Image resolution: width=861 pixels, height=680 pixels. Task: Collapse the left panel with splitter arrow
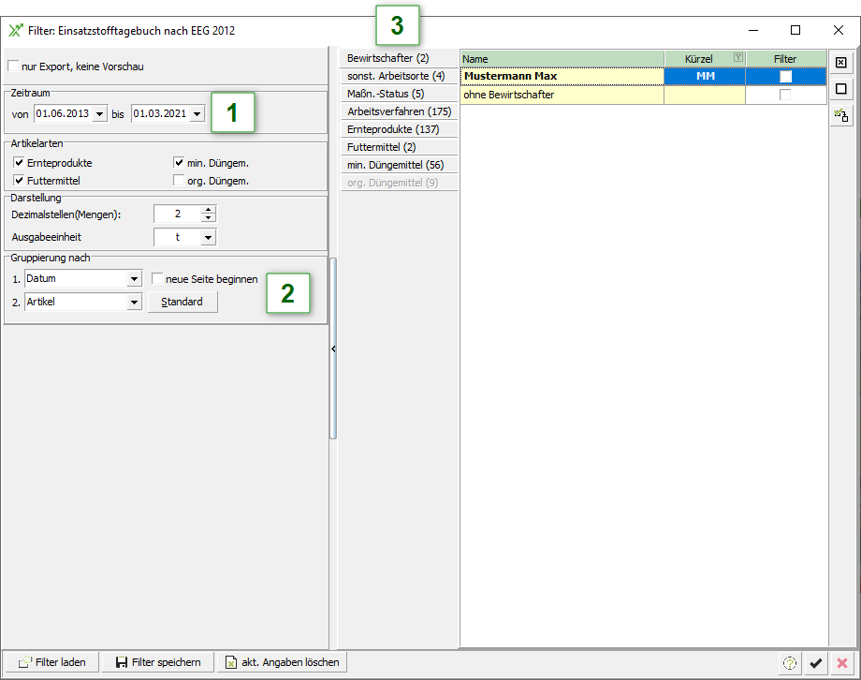pos(333,348)
